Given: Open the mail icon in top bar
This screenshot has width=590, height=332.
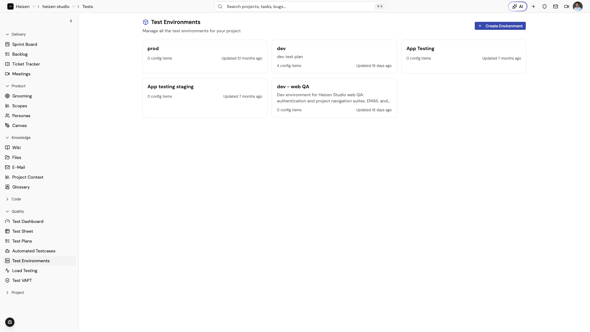Looking at the screenshot, I should [556, 6].
